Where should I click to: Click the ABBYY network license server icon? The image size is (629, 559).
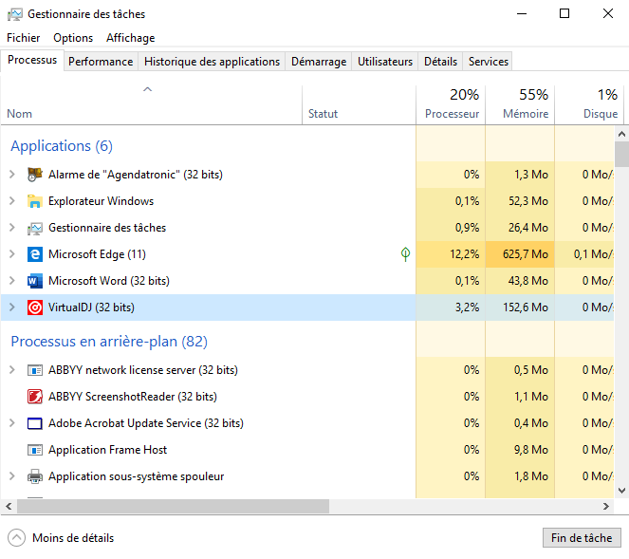[35, 370]
